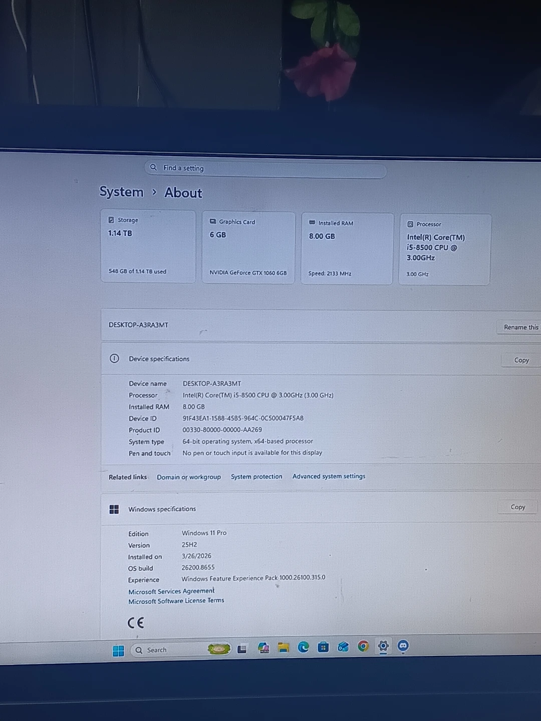
Task: Open Microsoft Store from the taskbar
Action: (324, 647)
